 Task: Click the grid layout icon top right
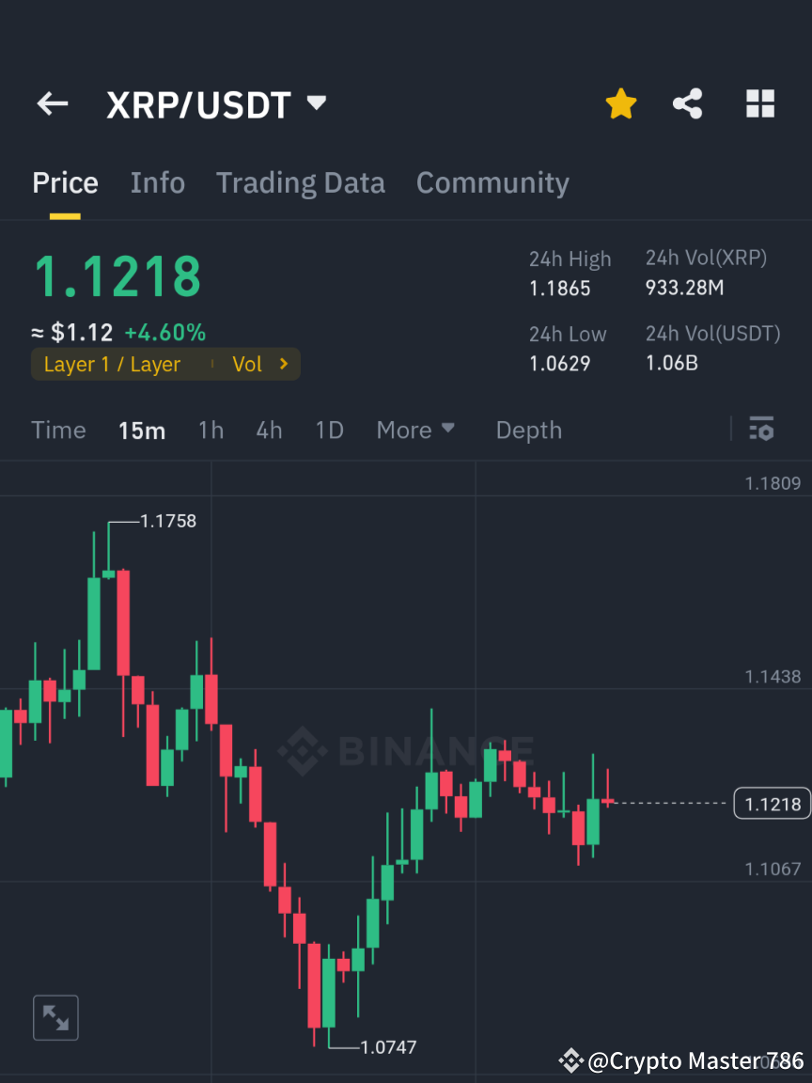(x=759, y=103)
